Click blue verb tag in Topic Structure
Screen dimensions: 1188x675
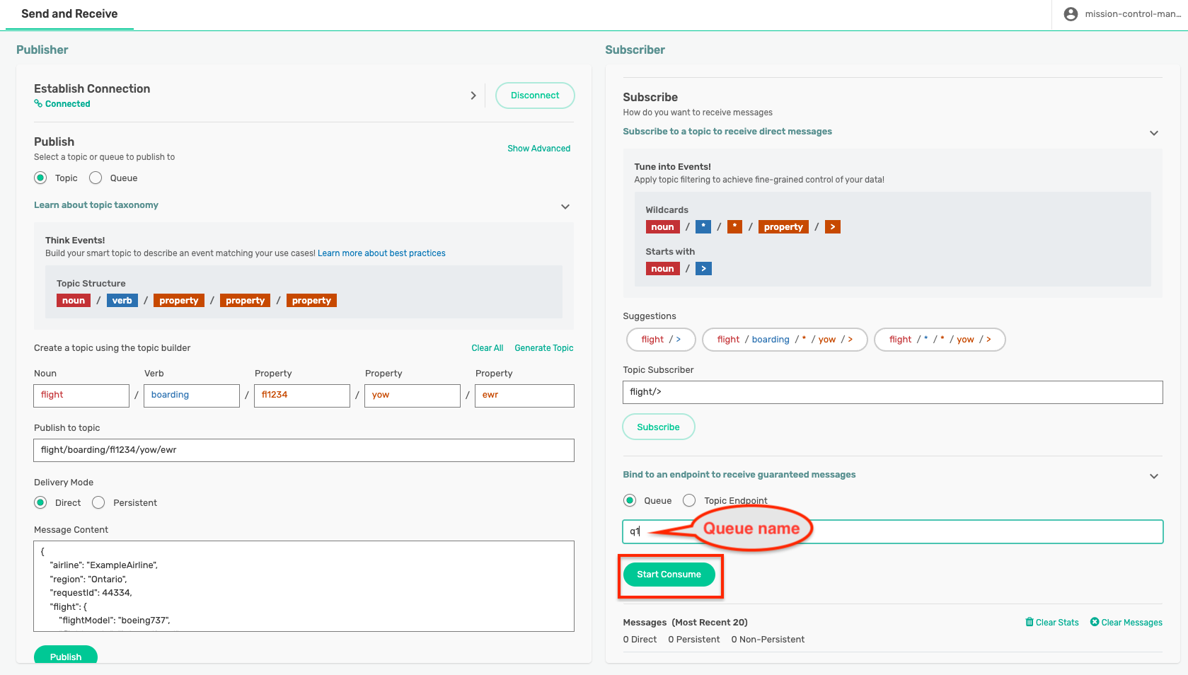122,301
